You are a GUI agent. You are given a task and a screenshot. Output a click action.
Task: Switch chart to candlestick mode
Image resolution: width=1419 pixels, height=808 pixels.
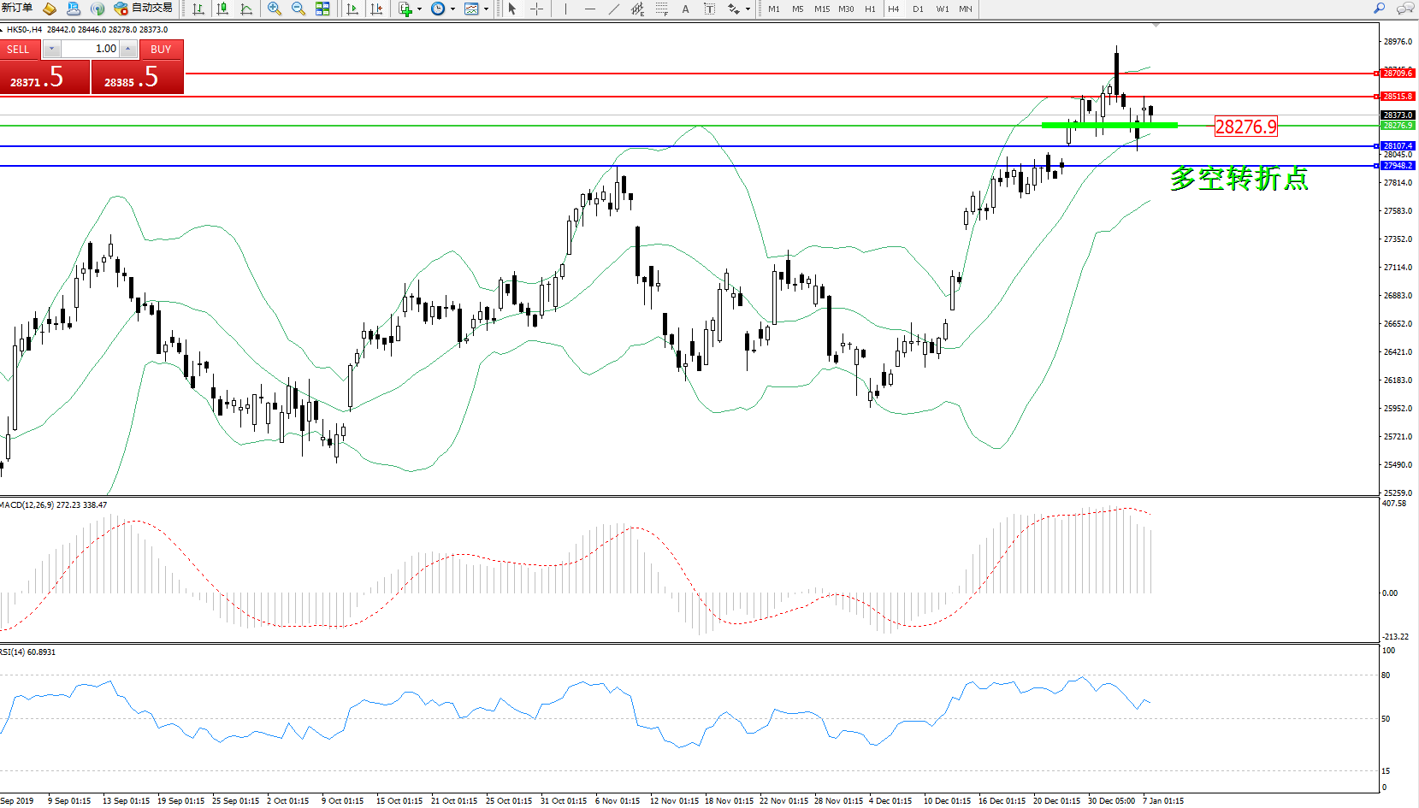click(x=222, y=9)
